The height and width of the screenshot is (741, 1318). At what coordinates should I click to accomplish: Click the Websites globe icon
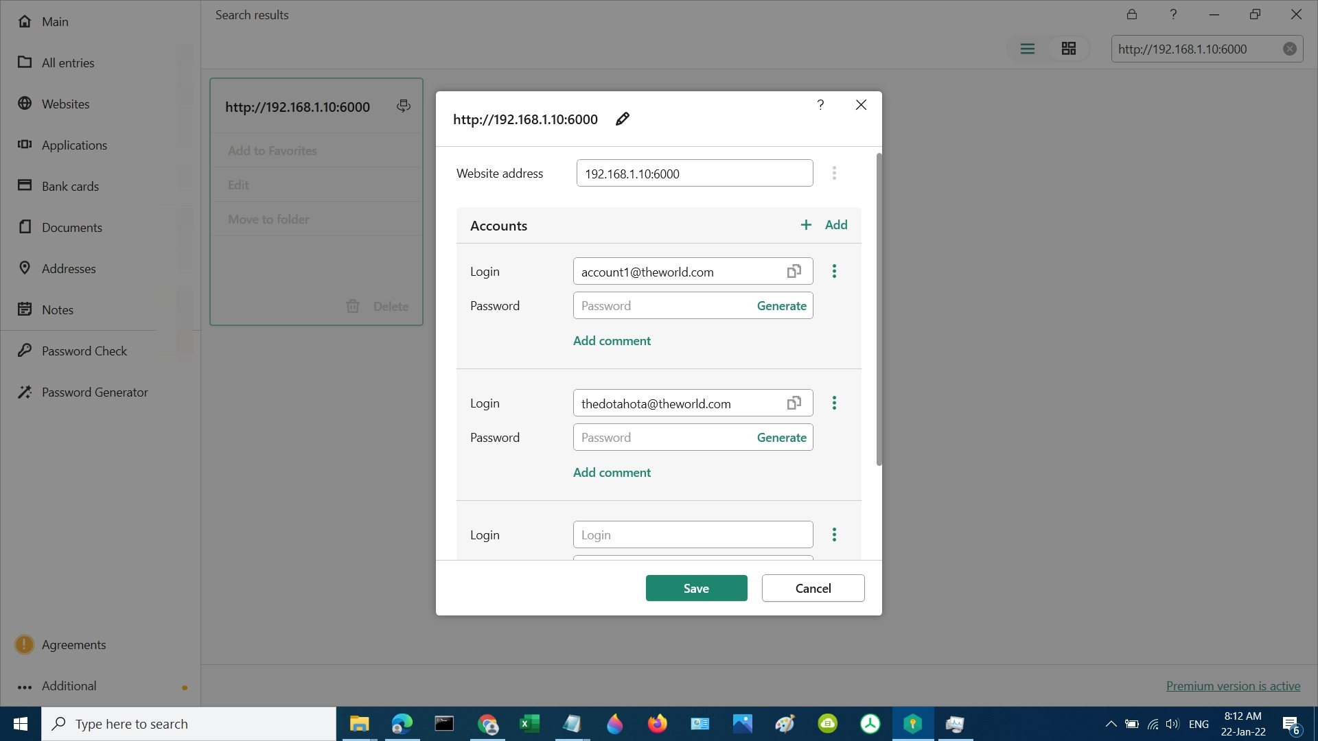tap(25, 103)
